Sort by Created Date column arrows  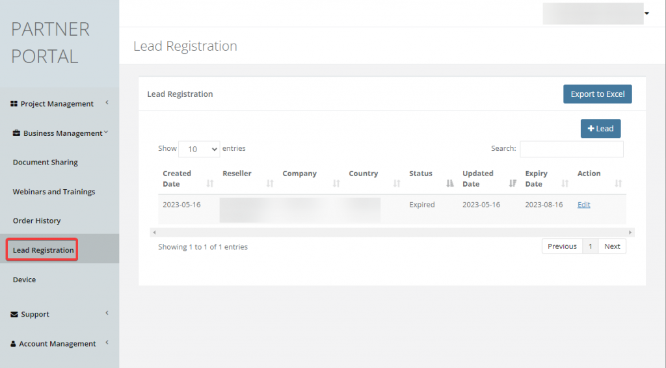point(210,184)
